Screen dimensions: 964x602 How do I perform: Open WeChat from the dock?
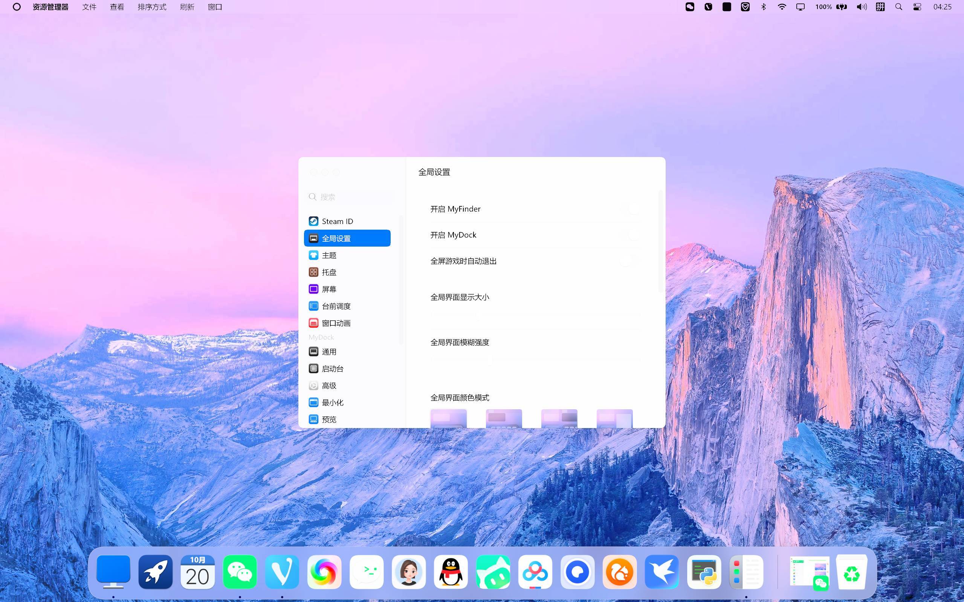coord(240,572)
